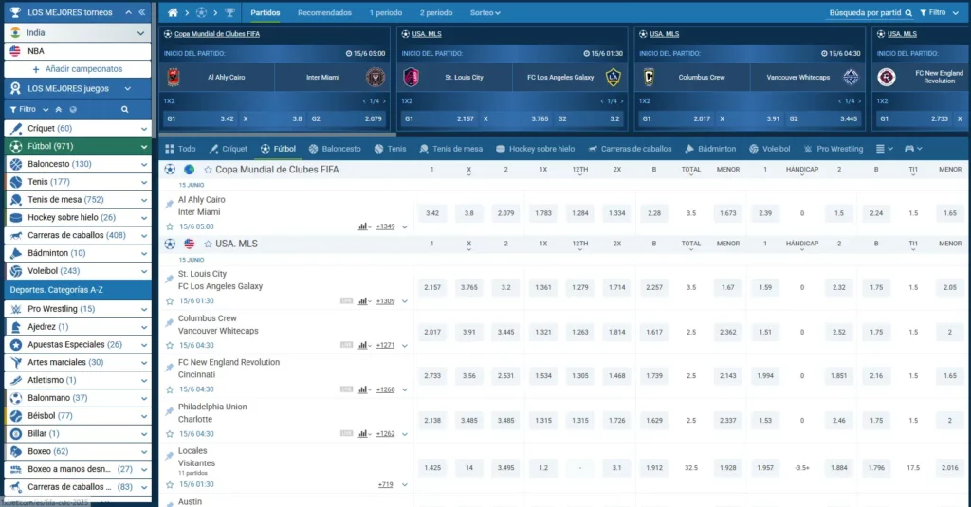Open the Sorteo dropdown in top bar
Viewport: 971px width, 507px height.
[x=485, y=13]
